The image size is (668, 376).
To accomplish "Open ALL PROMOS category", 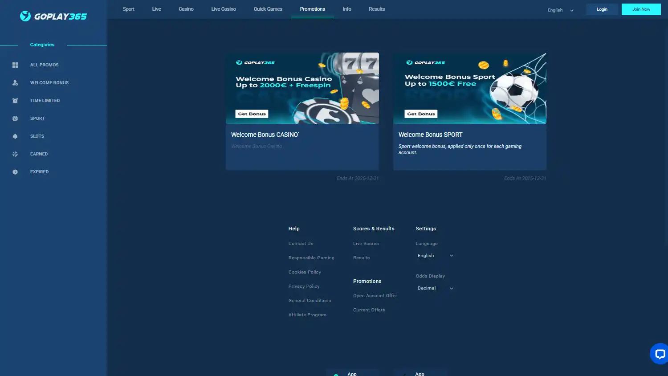I will tap(45, 65).
